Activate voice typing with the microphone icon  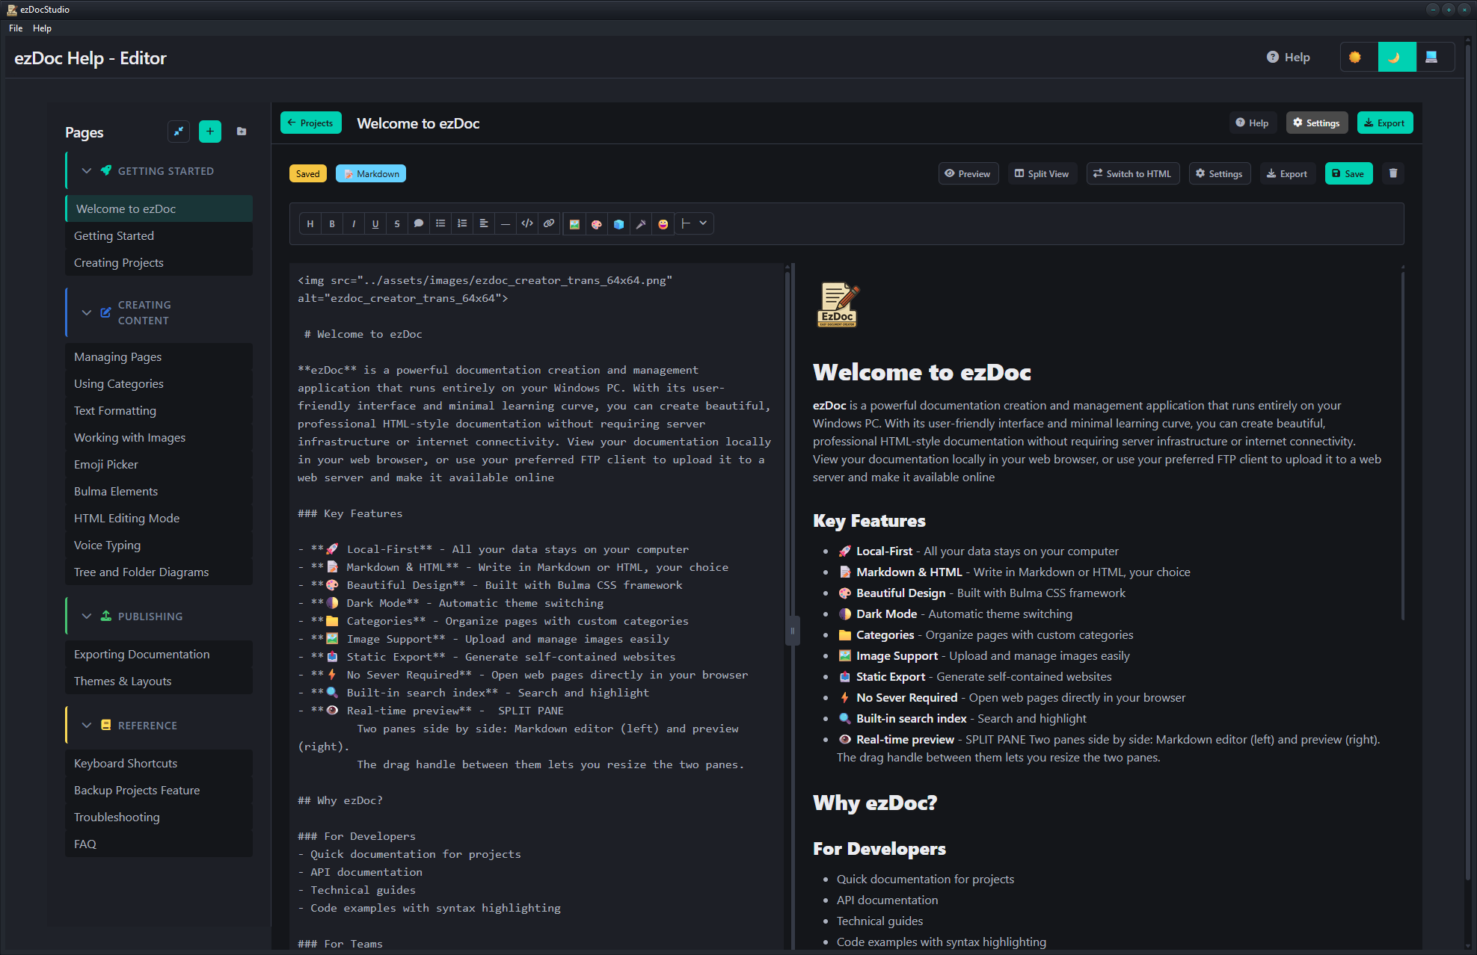pos(641,223)
